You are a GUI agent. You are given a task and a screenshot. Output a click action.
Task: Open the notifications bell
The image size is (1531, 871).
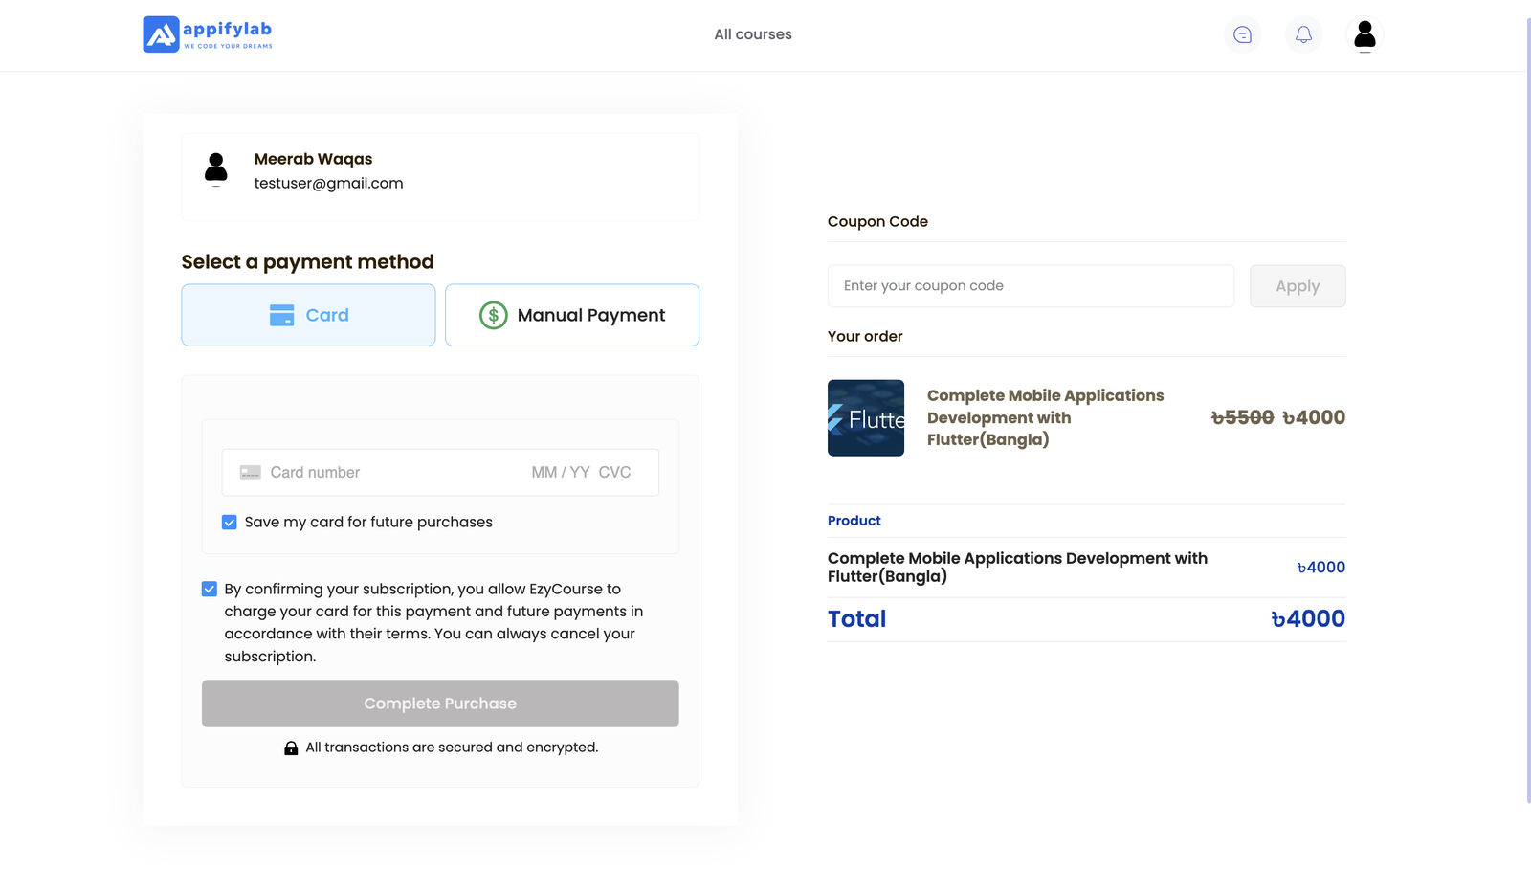pyautogui.click(x=1303, y=34)
